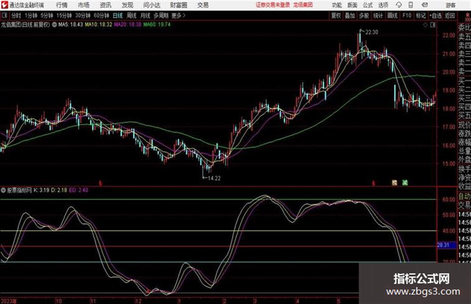The height and width of the screenshot is (304, 471).
Task: Click the MA20 indicator value
Action: pos(128,24)
